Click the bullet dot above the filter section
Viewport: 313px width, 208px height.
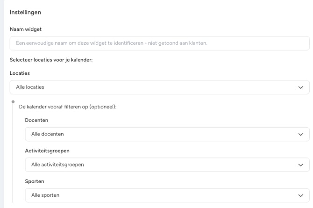tap(13, 101)
